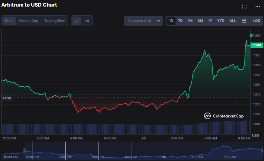Viewport: 264px width, 161px height.
Task: Expand the Compare with dropdown
Action: tap(143, 21)
